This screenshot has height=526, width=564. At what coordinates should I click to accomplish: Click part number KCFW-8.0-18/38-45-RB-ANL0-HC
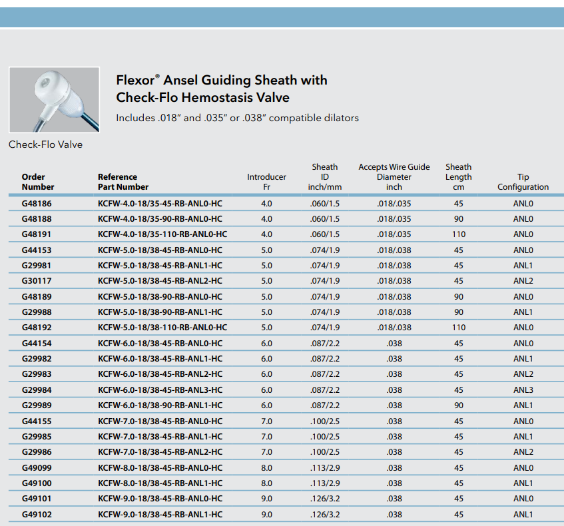(160, 467)
